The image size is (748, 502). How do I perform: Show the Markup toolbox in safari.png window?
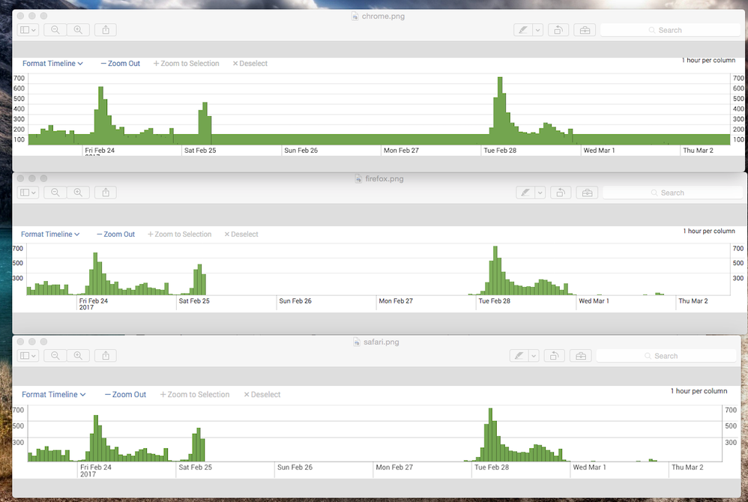tap(581, 356)
